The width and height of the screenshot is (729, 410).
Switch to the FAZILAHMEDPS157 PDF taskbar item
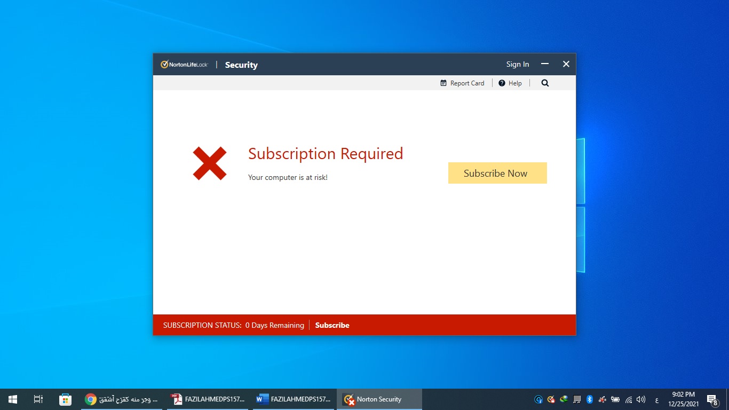[208, 399]
